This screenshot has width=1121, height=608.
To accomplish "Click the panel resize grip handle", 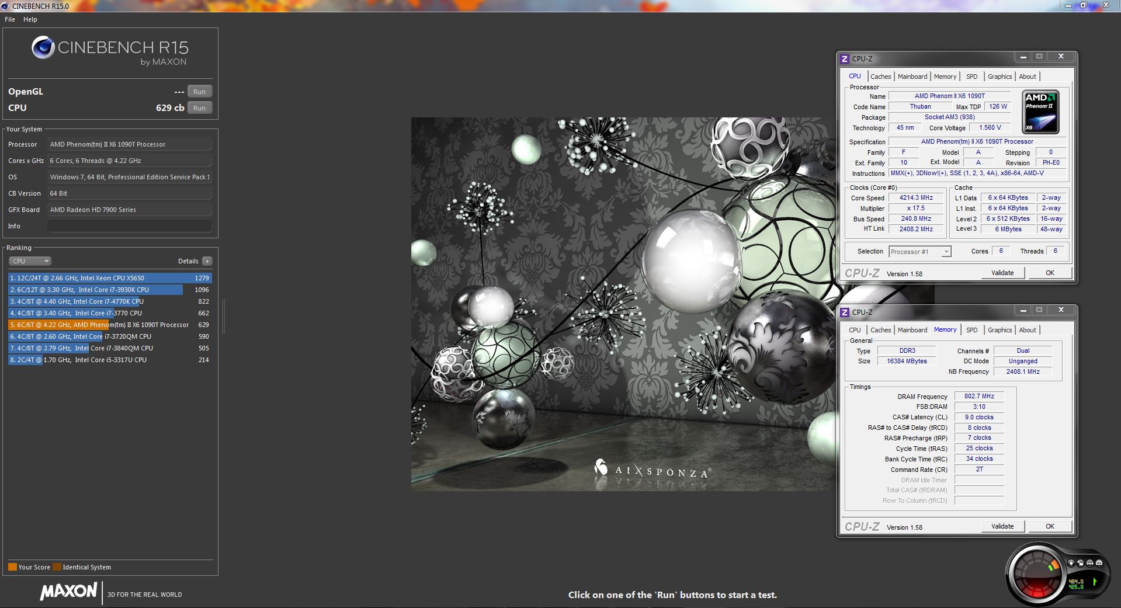I will 223,316.
